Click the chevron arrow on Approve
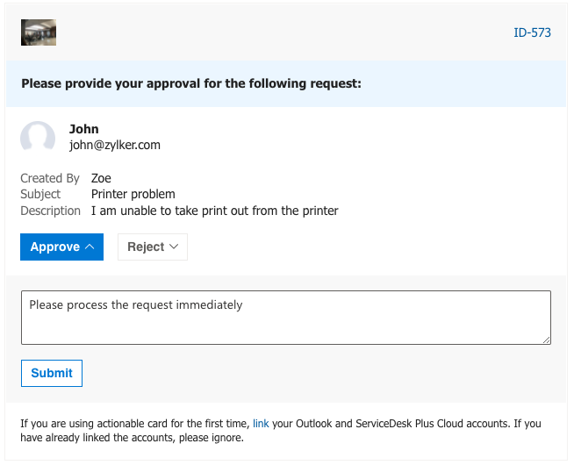574x465 pixels. pyautogui.click(x=90, y=247)
